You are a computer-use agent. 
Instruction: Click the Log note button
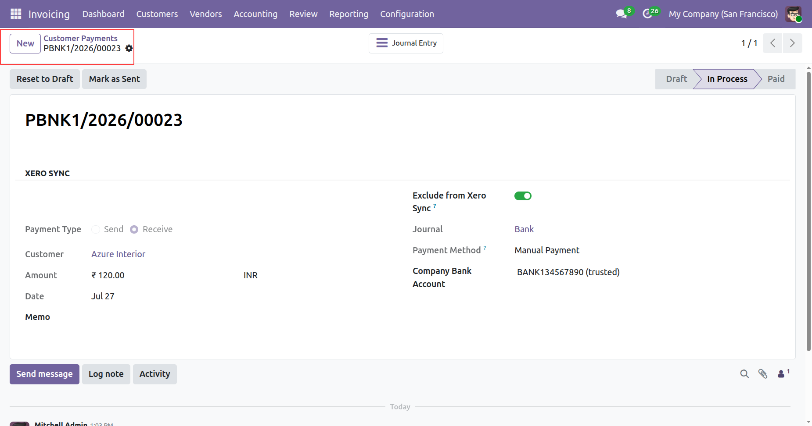(x=106, y=374)
